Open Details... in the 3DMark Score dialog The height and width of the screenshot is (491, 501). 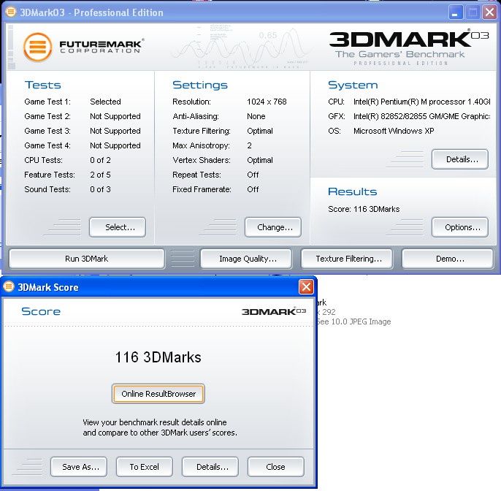pyautogui.click(x=210, y=467)
